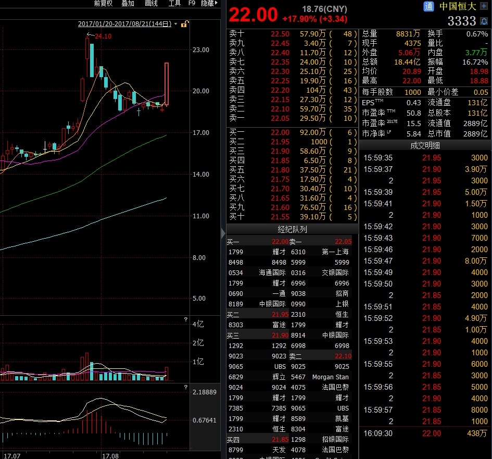Open the MACD panel question mark help
492x459 pixels.
click(x=186, y=387)
